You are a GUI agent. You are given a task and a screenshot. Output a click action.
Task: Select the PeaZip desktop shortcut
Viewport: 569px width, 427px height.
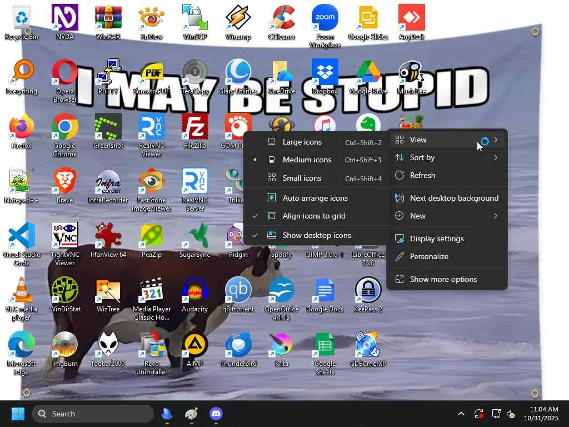151,240
